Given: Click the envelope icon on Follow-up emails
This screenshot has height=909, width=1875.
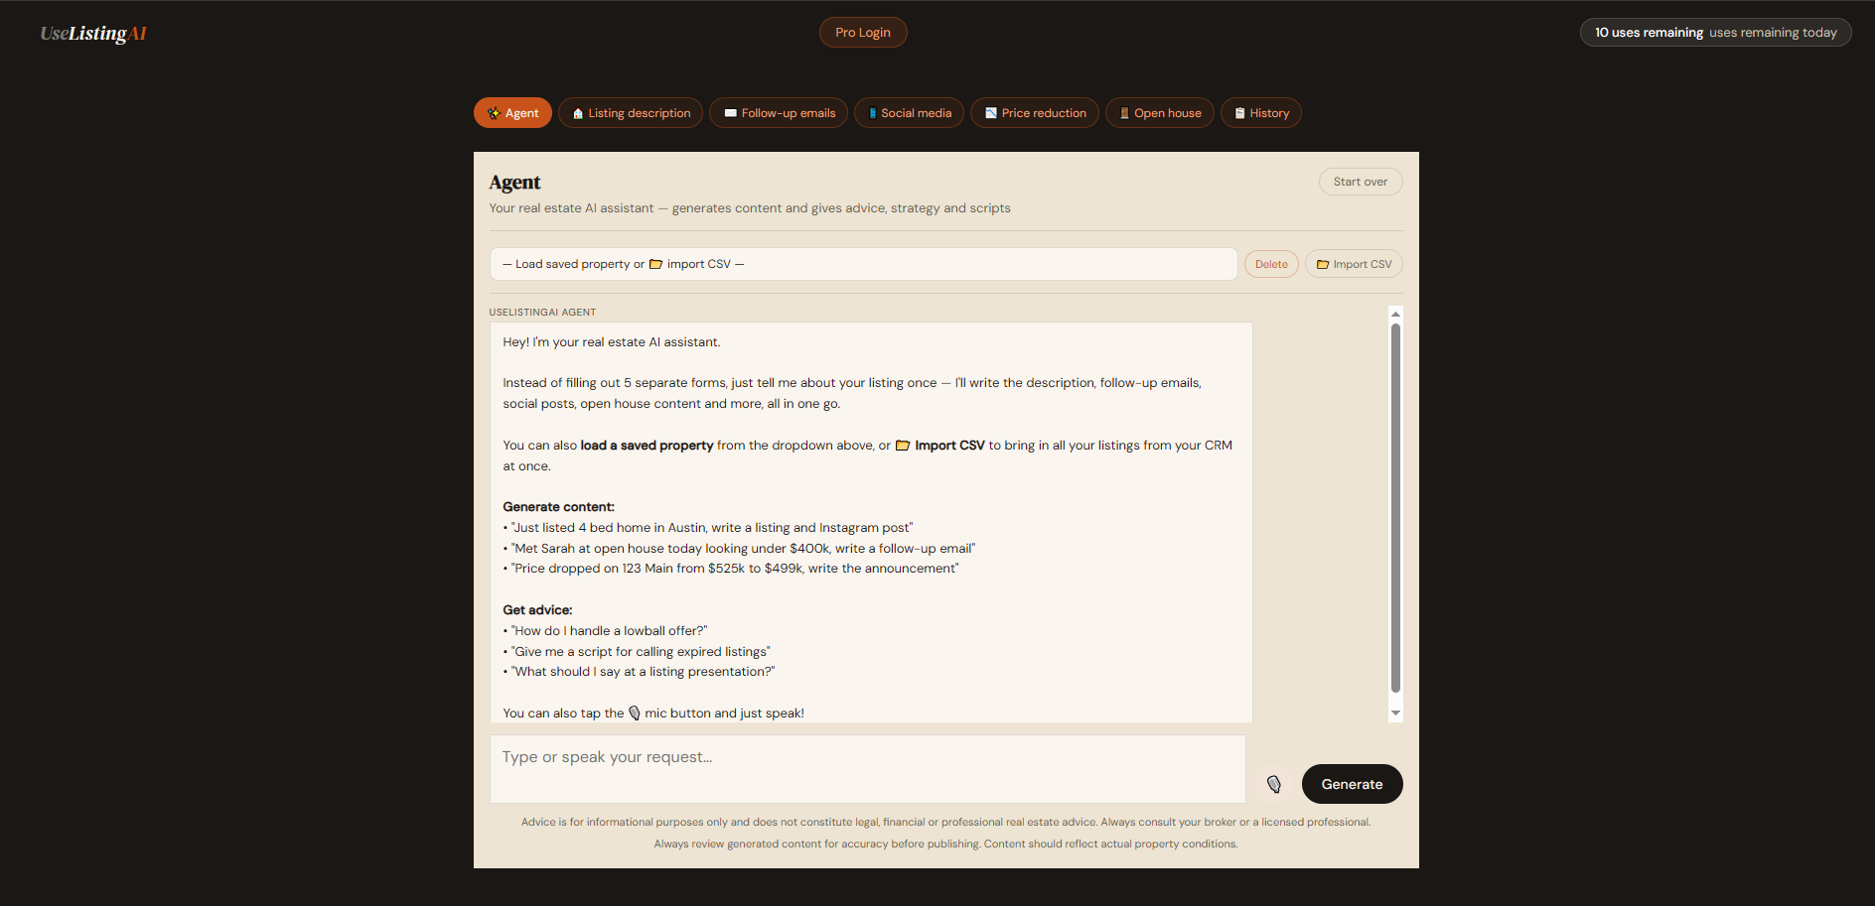Looking at the screenshot, I should pos(731,113).
